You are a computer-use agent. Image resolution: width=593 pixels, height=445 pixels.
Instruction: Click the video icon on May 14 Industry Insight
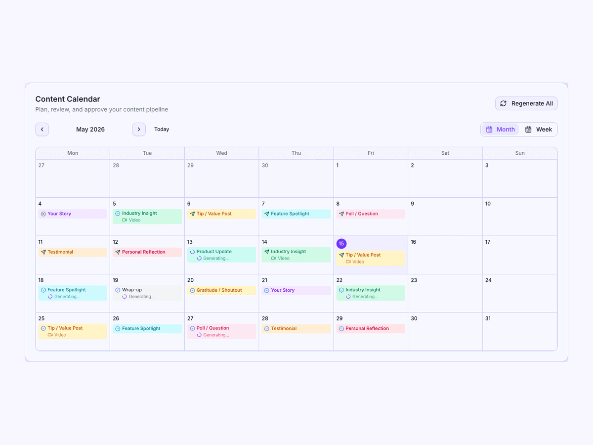(274, 258)
